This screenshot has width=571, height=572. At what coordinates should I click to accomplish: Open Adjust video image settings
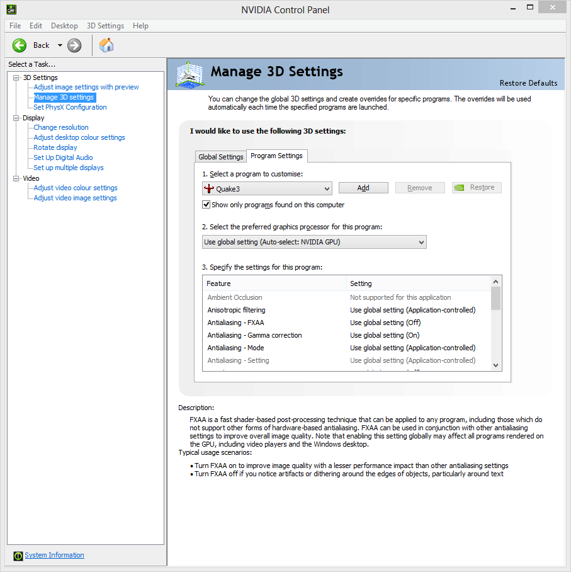(75, 198)
